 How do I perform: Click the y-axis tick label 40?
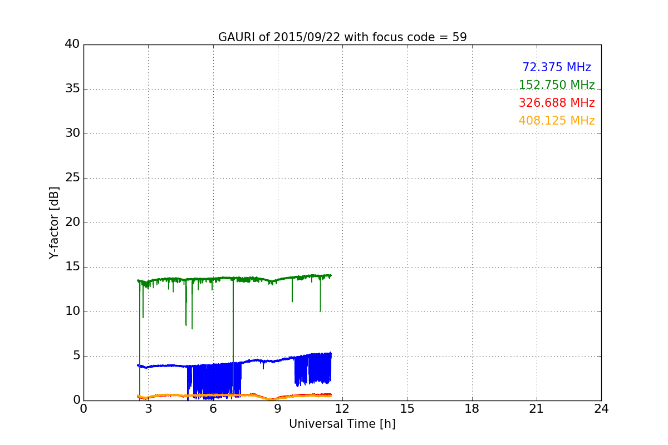pos(72,44)
